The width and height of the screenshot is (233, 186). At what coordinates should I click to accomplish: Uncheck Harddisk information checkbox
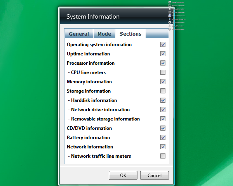tap(163, 100)
